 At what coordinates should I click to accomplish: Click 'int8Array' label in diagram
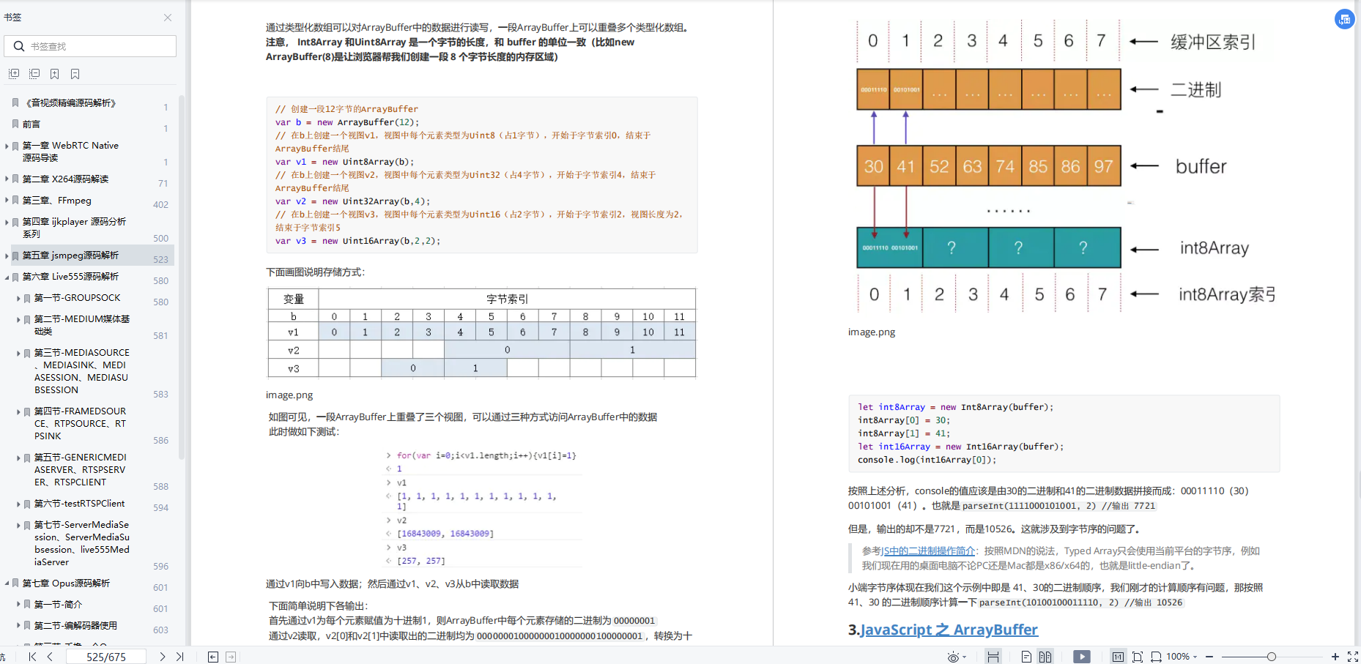click(1214, 248)
